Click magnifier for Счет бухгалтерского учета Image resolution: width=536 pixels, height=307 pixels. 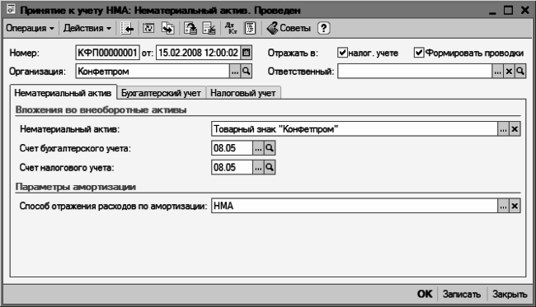(270, 148)
